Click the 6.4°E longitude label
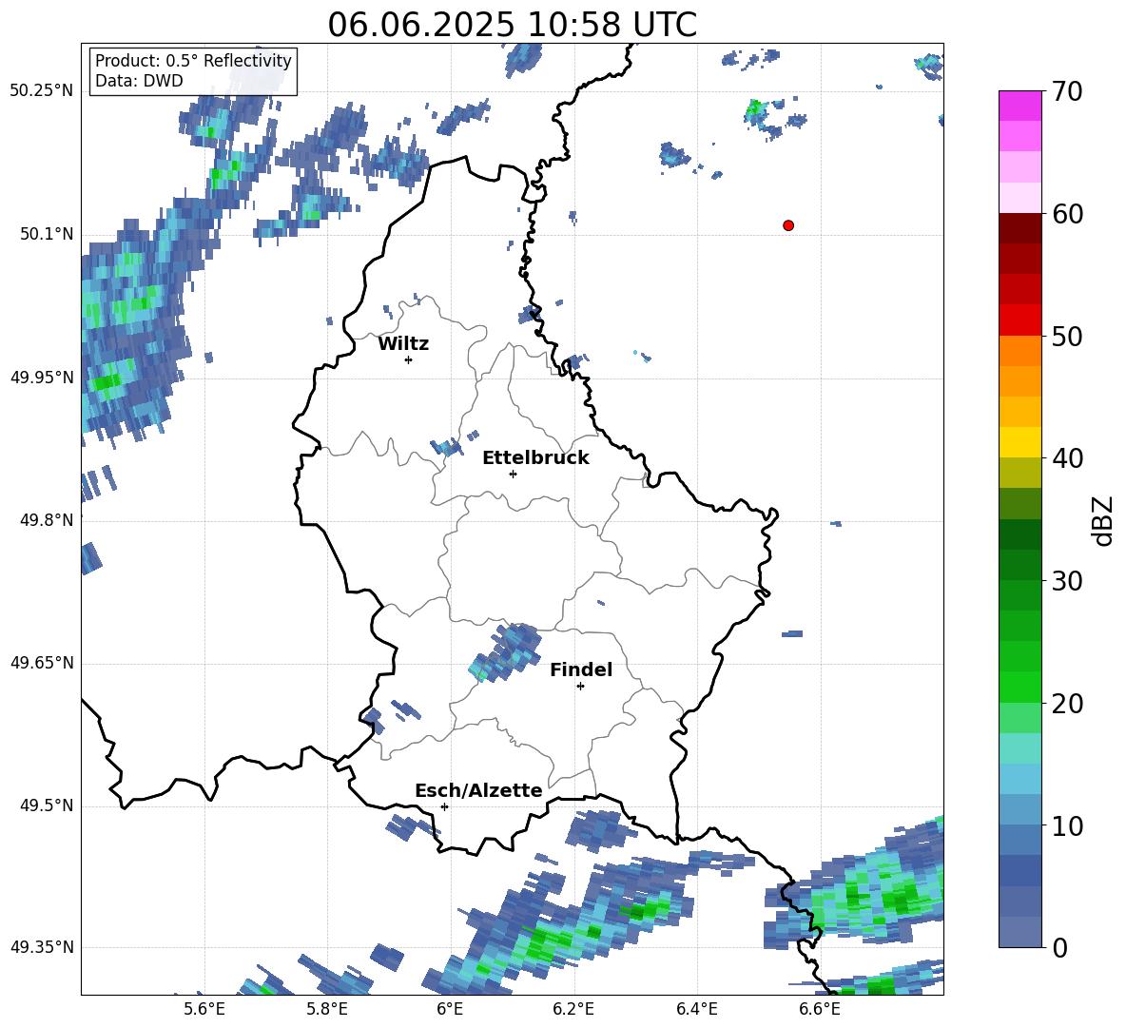The image size is (1126, 1028). pos(696,1010)
